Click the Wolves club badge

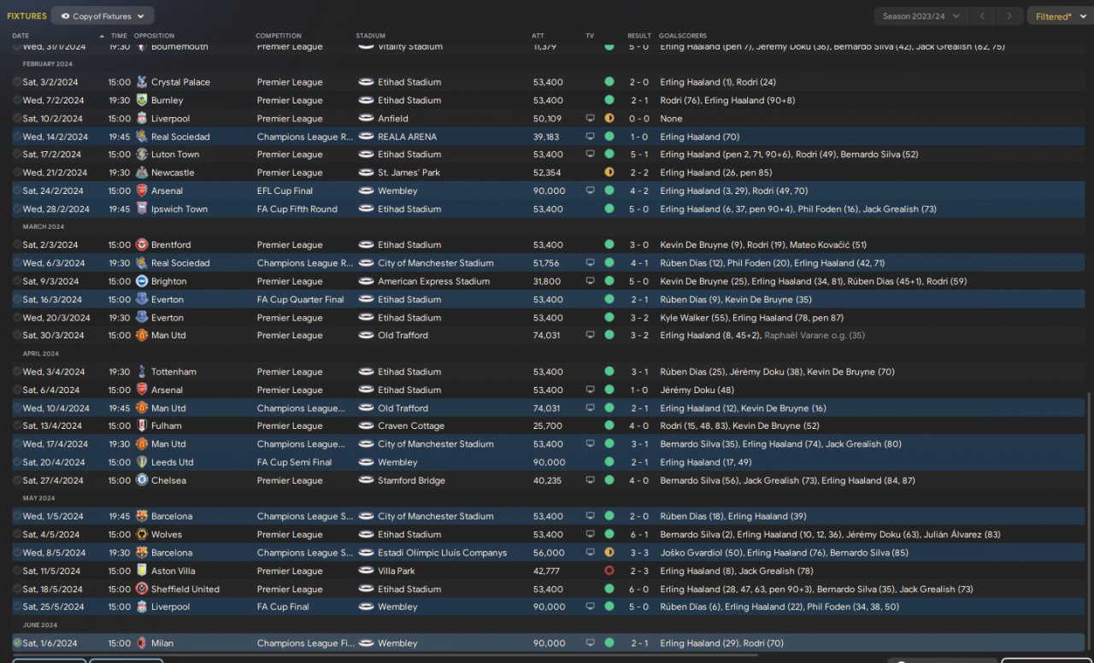[x=141, y=535]
